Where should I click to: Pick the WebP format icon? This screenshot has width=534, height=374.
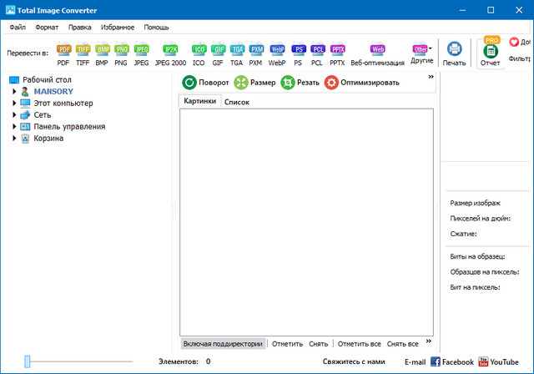pos(277,53)
